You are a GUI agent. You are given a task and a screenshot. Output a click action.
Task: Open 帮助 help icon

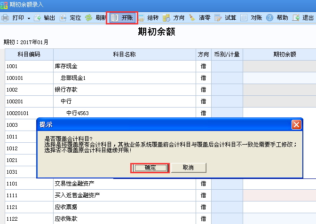coord(269,18)
